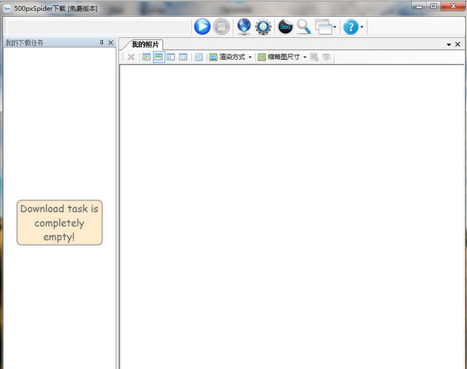Select the 我的照片 tab
The width and height of the screenshot is (467, 369).
(x=144, y=44)
